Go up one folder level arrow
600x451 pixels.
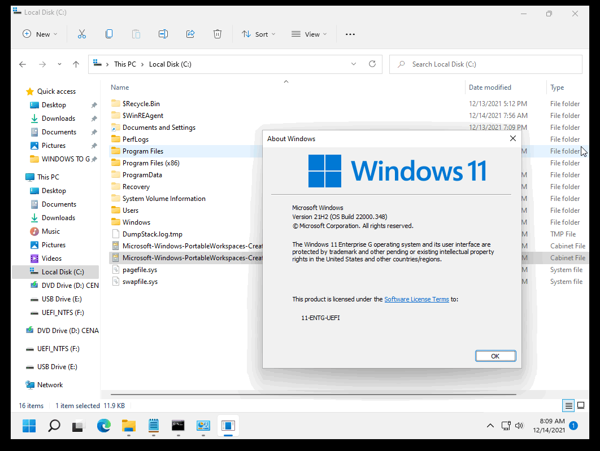[76, 64]
